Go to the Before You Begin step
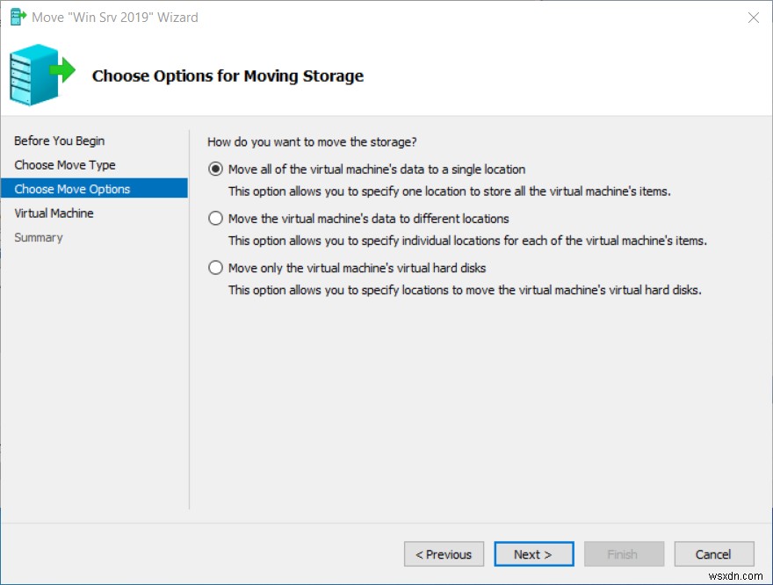Viewport: 773px width, 585px height. coord(59,141)
